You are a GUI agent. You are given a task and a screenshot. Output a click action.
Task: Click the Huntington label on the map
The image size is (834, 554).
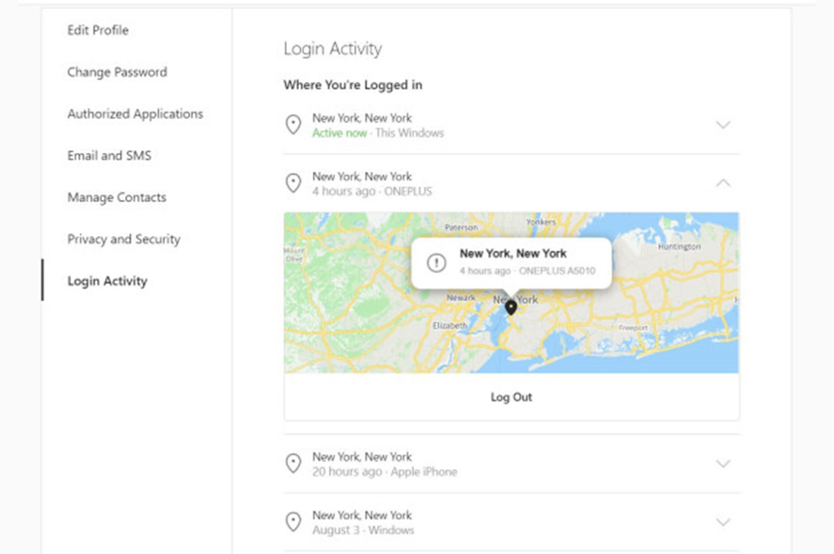(679, 247)
